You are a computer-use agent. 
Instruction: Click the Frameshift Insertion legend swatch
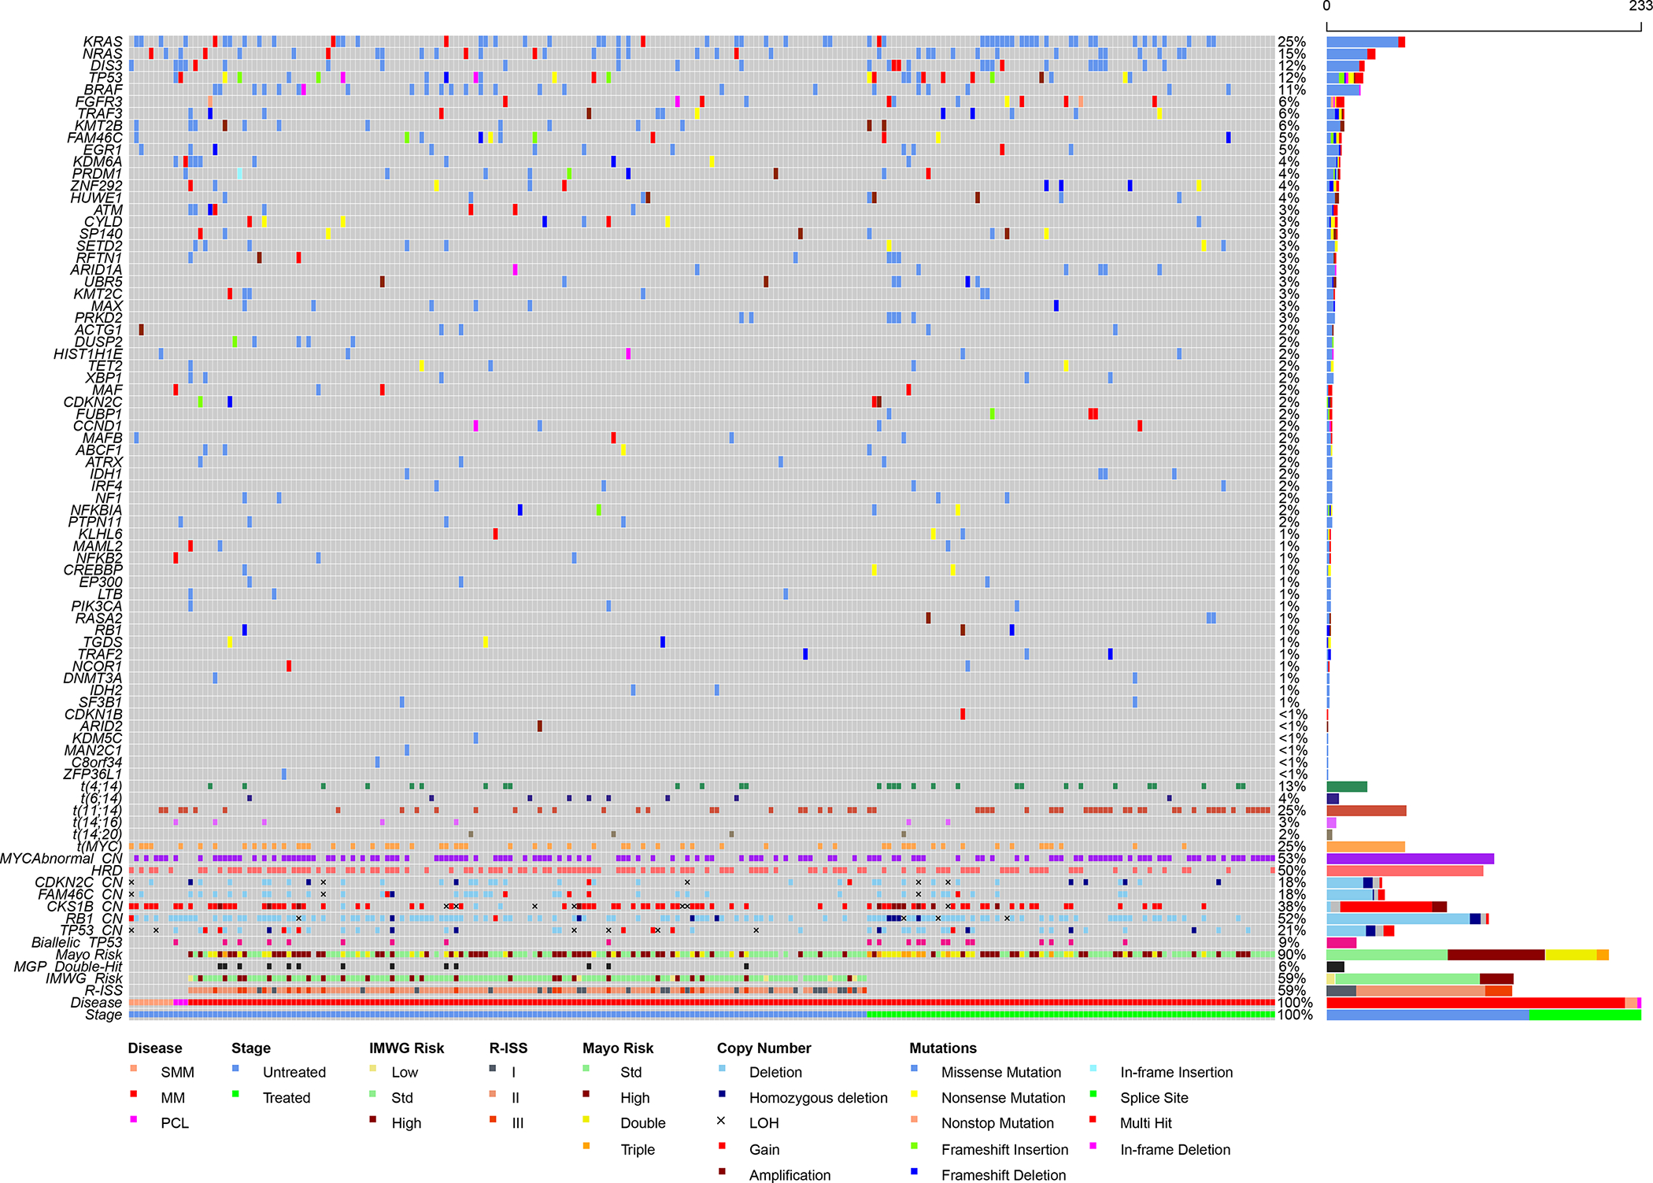pyautogui.click(x=914, y=1145)
